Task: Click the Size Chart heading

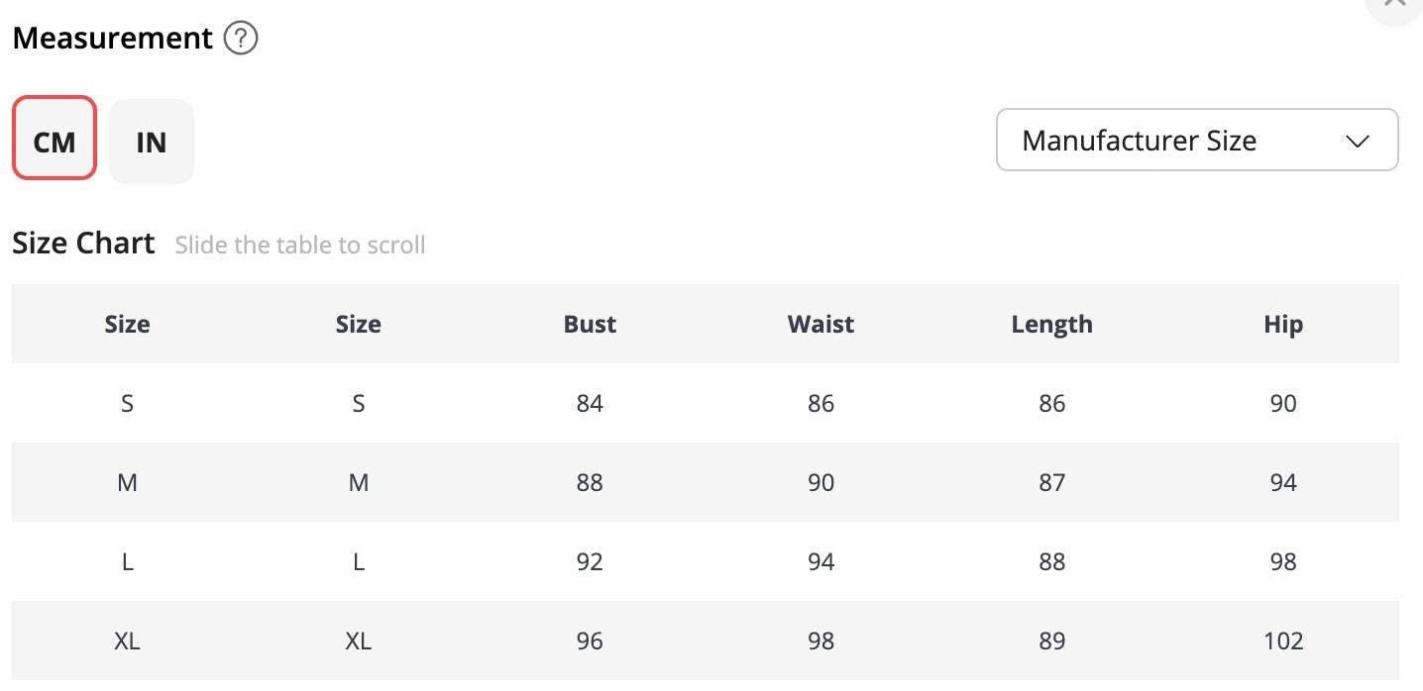Action: (x=83, y=244)
